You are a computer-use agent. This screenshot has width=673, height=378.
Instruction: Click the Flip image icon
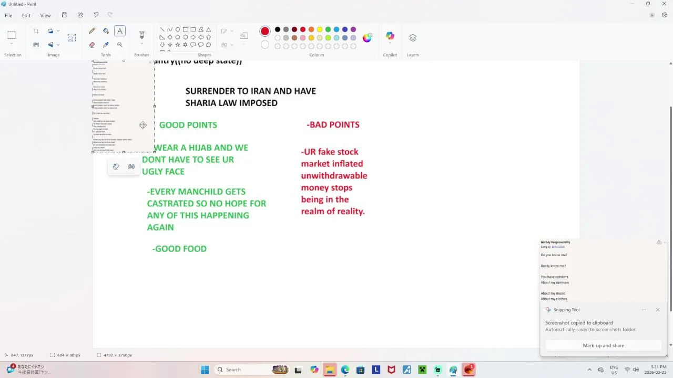coord(50,45)
